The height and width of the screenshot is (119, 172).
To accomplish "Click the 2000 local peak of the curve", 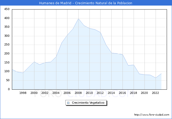I will 34,62.
